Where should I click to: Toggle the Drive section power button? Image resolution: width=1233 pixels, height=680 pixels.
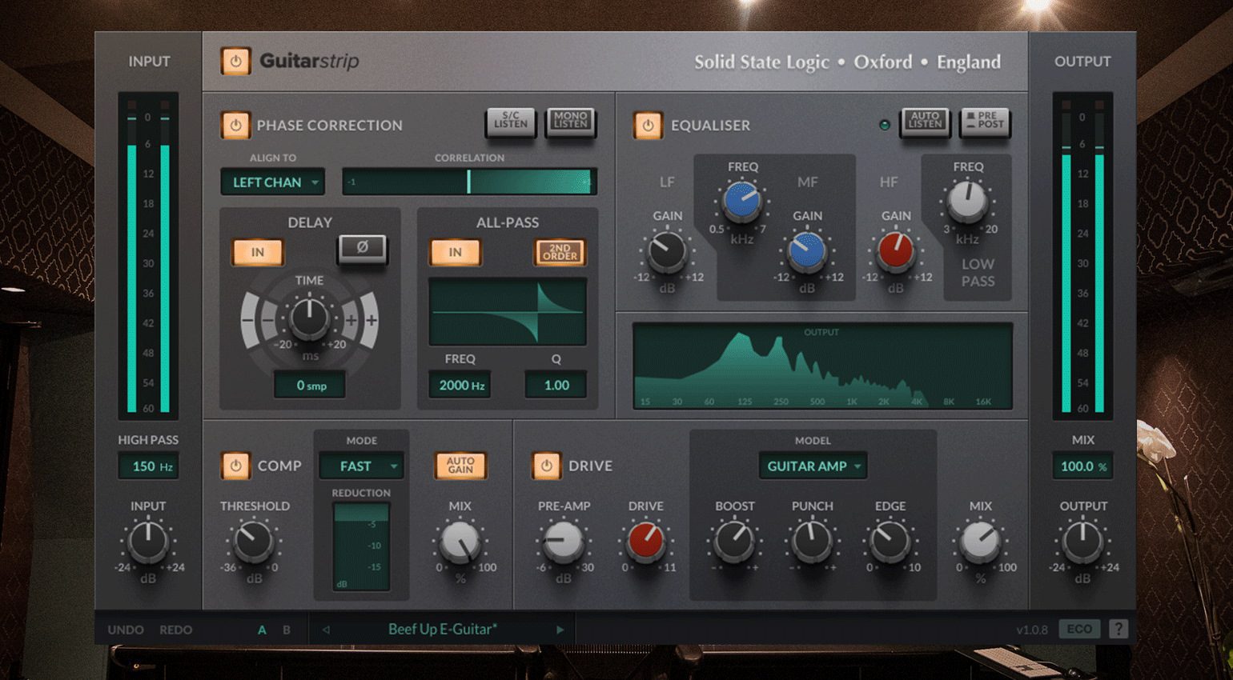pyautogui.click(x=546, y=466)
